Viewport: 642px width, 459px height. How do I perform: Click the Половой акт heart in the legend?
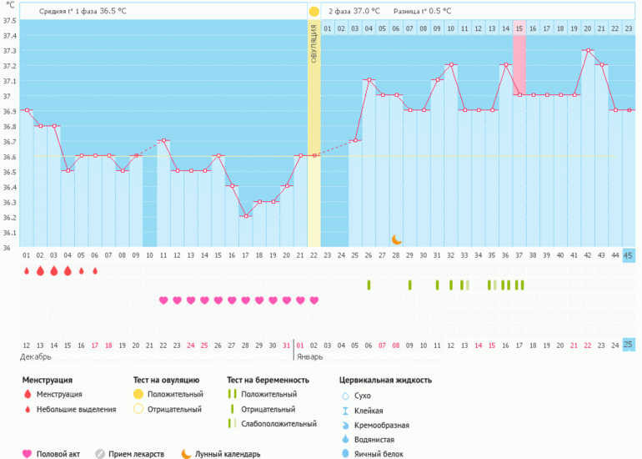tap(27, 454)
